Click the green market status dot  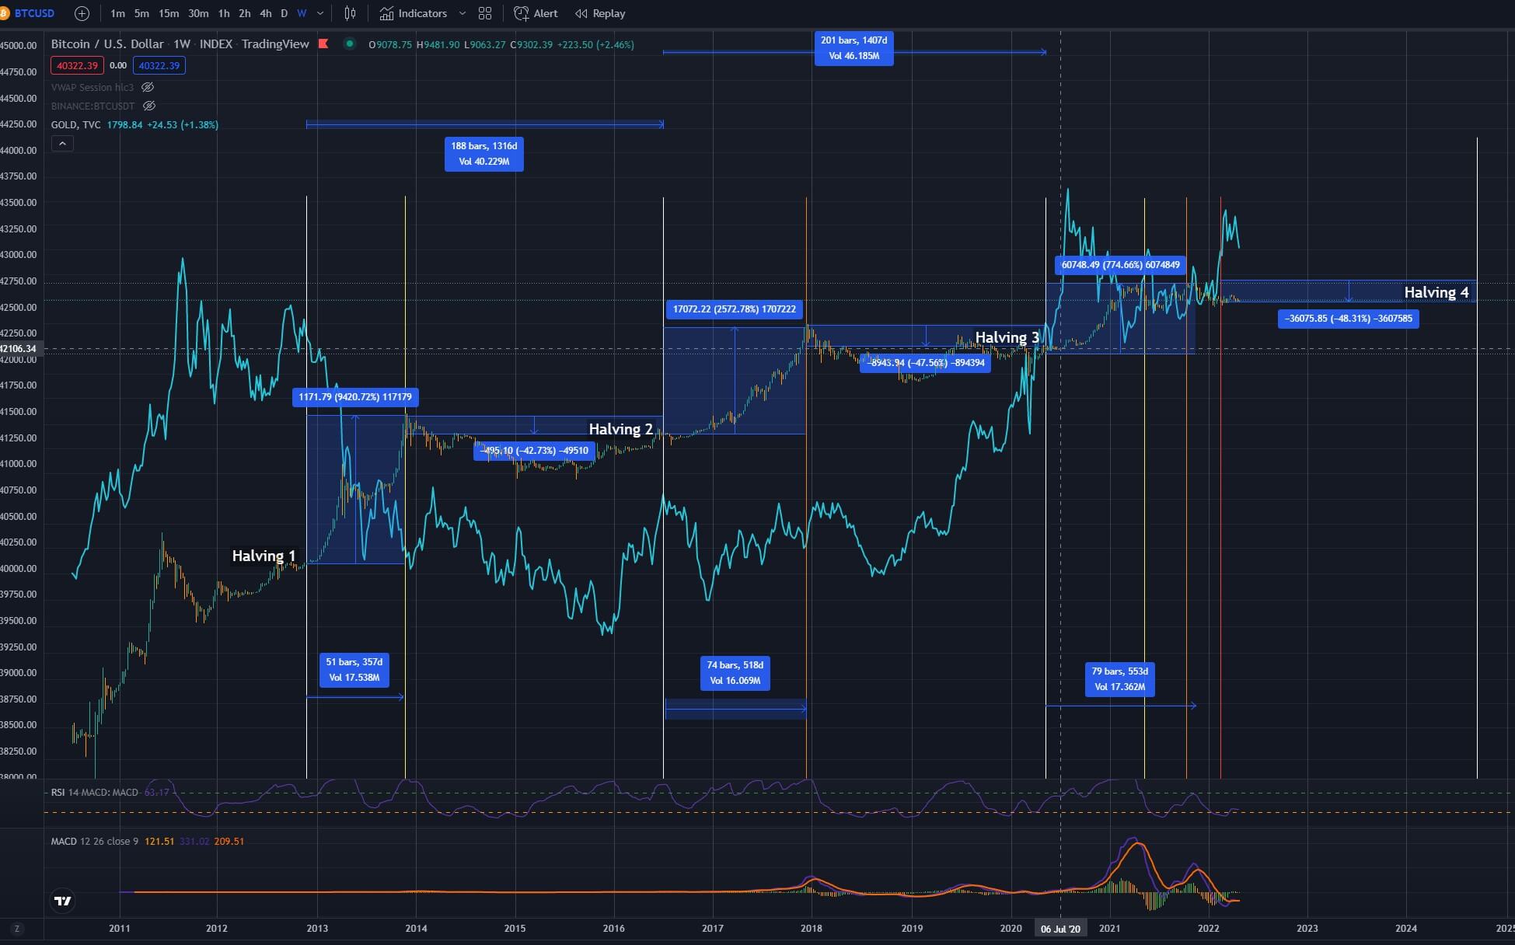coord(350,44)
